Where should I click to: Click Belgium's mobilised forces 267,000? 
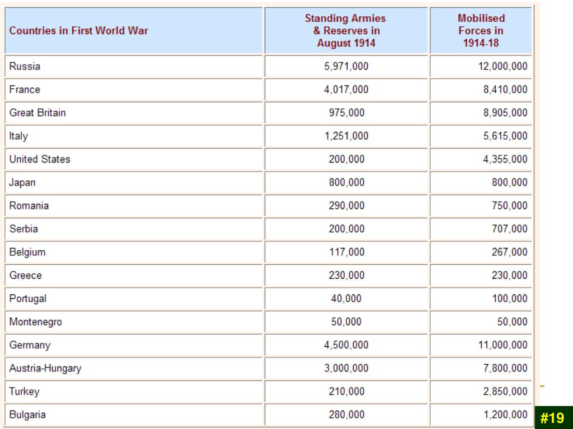pyautogui.click(x=510, y=252)
